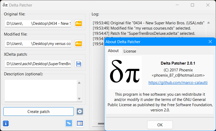Click inside the Description text box

[41, 91]
